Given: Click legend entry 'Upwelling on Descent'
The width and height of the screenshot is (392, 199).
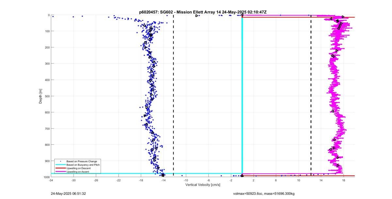Looking at the screenshot, I should click(79, 168).
